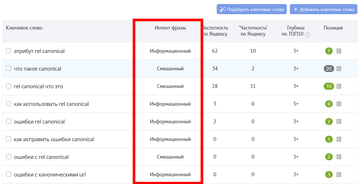Click frequency value 34
360x184 pixels.
click(x=215, y=69)
